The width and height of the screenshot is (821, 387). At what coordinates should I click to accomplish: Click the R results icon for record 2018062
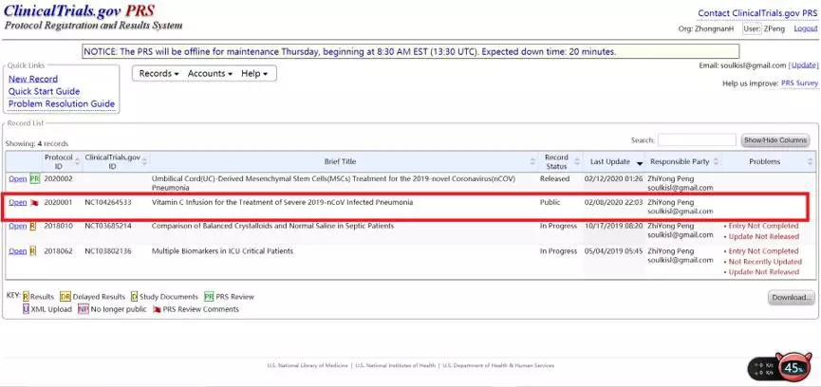click(33, 251)
